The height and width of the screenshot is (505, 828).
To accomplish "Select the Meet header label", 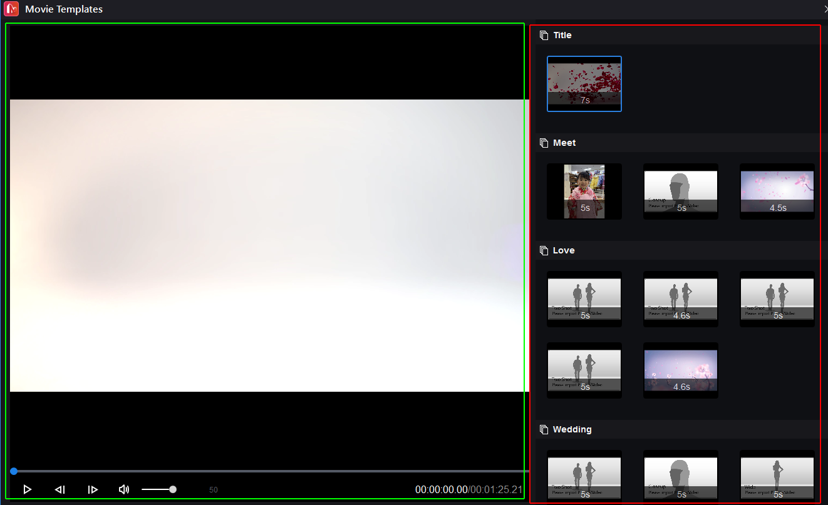I will [x=564, y=143].
